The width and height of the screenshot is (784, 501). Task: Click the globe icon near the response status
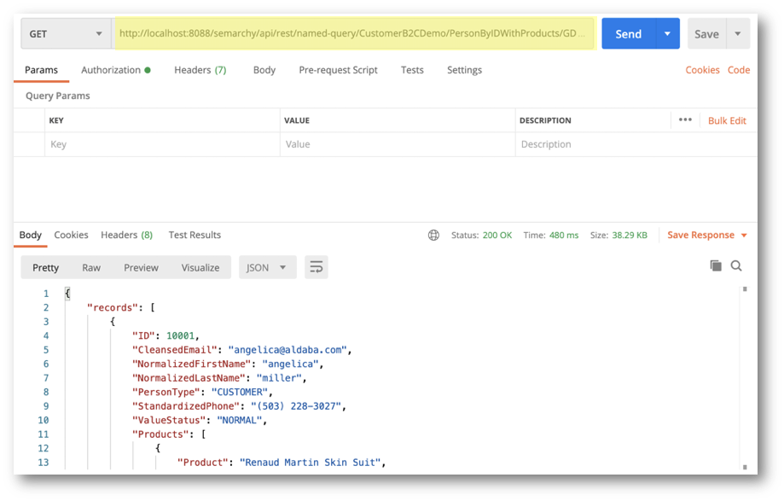pyautogui.click(x=433, y=235)
